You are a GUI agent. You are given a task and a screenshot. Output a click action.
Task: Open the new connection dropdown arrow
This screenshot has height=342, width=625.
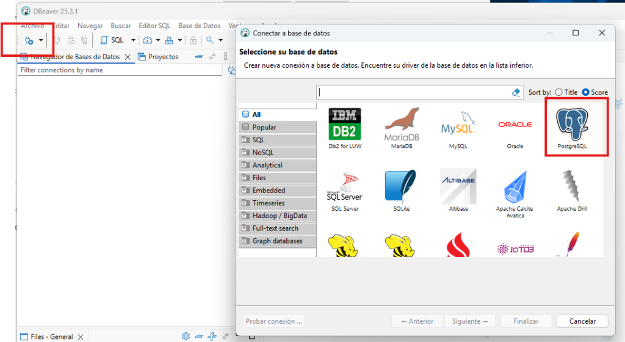41,40
